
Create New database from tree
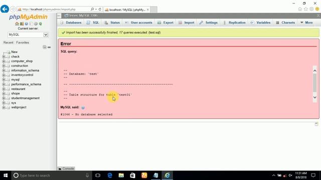click(x=15, y=52)
